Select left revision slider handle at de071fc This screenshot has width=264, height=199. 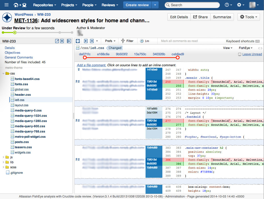pos(85,57)
